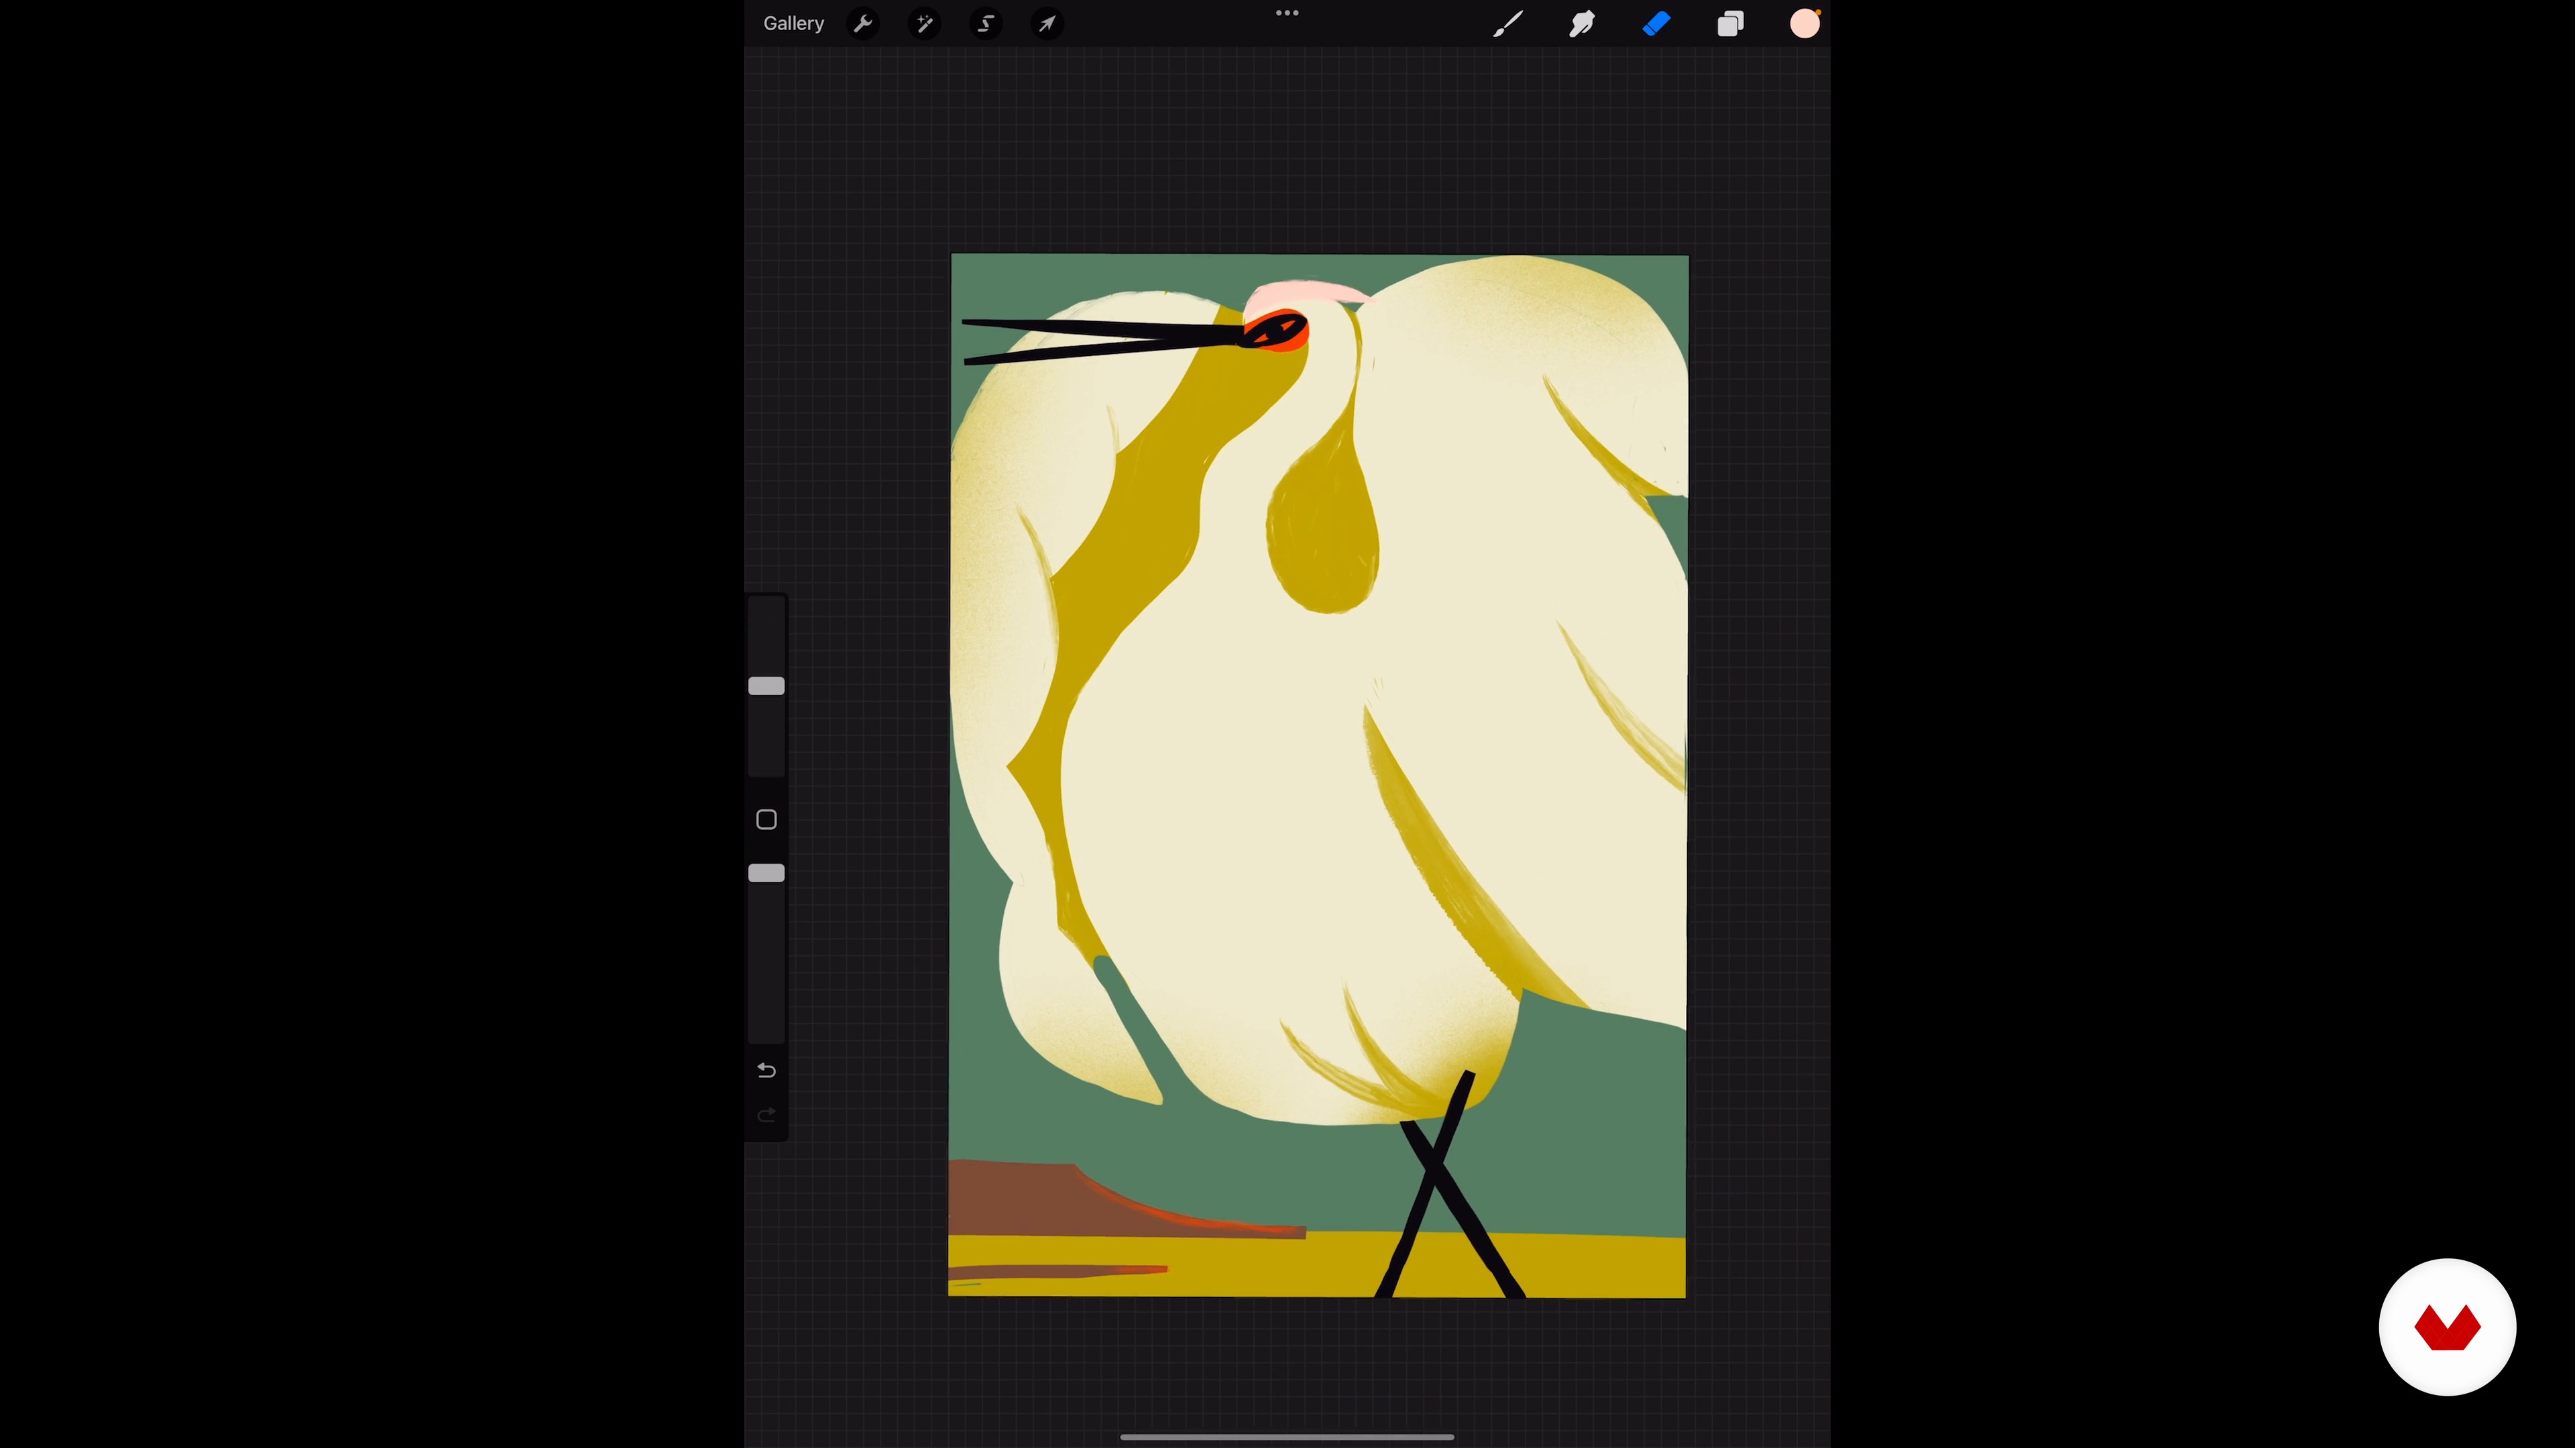The image size is (2575, 1448).
Task: Click the brush opacity slider handle
Action: 766,873
